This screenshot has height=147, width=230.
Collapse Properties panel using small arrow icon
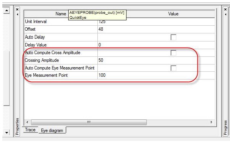18,14
